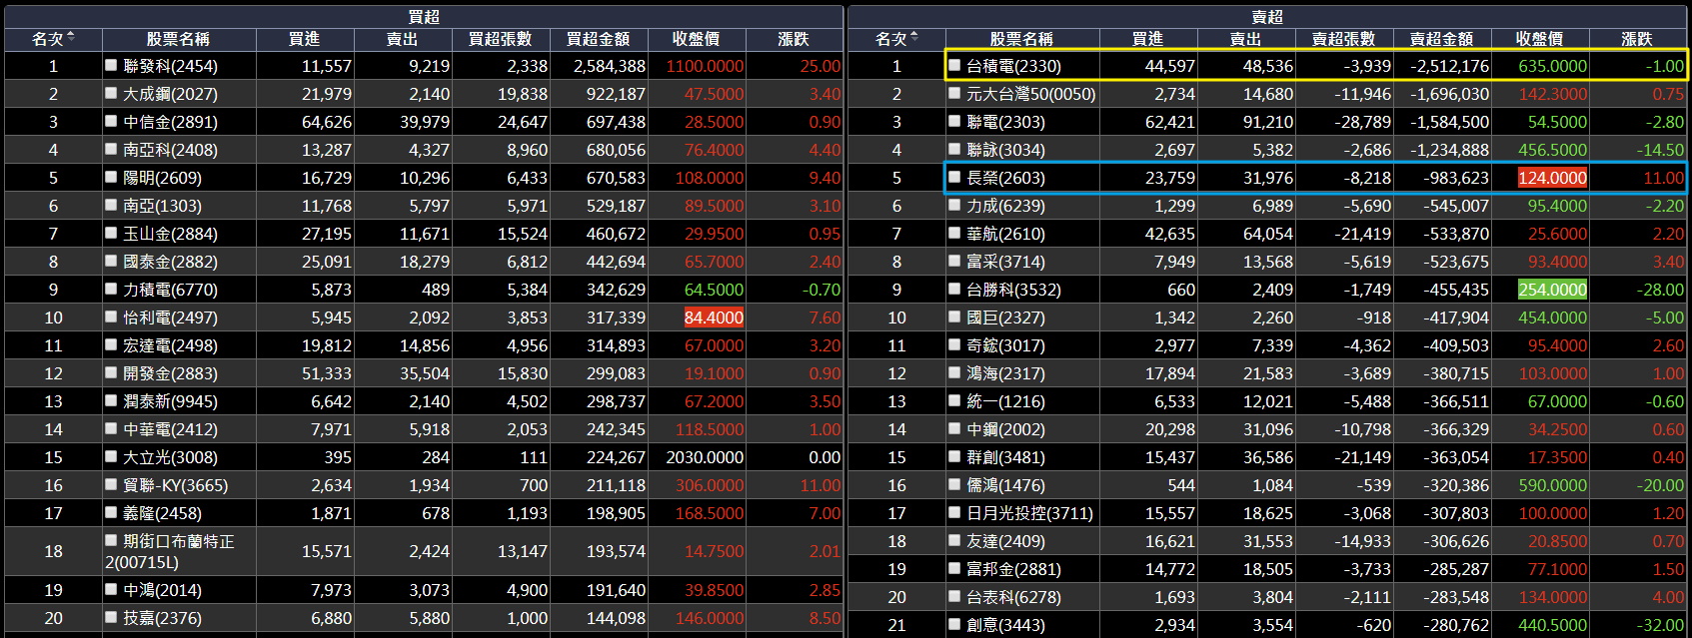1692x638 pixels.
Task: Open stock 南亞(1303)
Action: pyautogui.click(x=162, y=206)
